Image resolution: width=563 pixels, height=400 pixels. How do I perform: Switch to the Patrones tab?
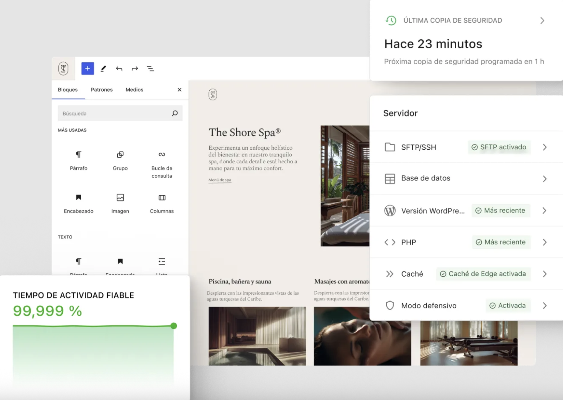101,89
